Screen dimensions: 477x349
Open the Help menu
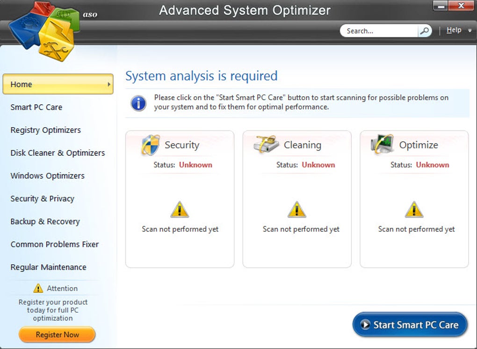[x=454, y=30]
